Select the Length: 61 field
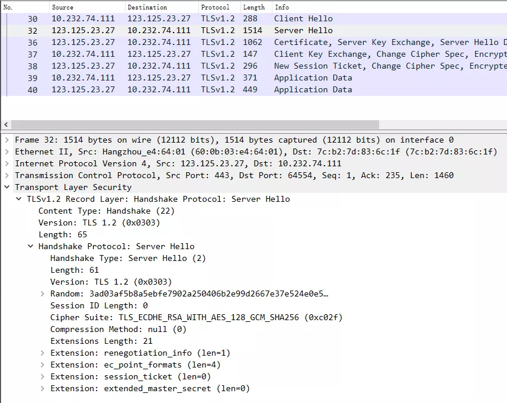Image resolution: width=507 pixels, height=403 pixels. coord(75,270)
